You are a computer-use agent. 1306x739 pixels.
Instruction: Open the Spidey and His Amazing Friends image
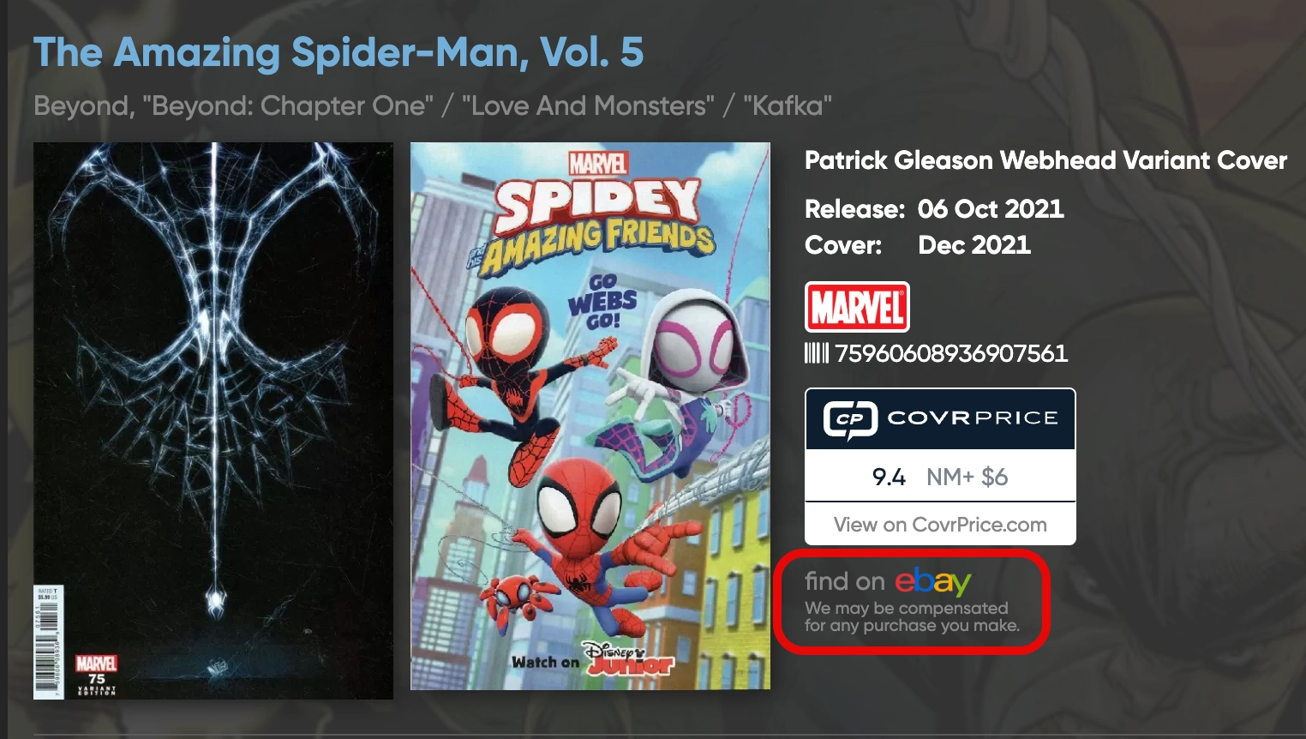click(590, 416)
